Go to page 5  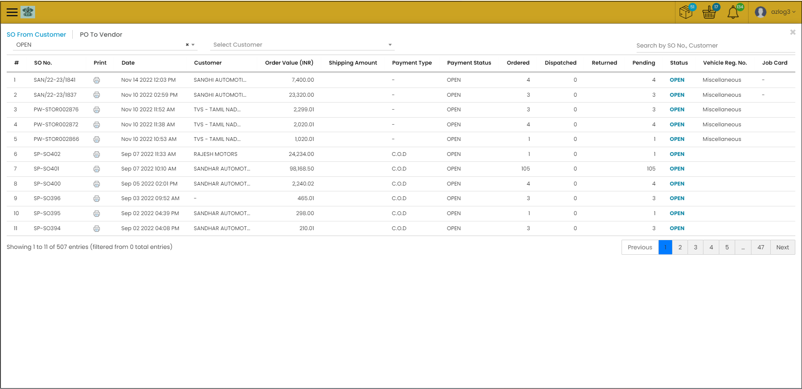pos(727,247)
